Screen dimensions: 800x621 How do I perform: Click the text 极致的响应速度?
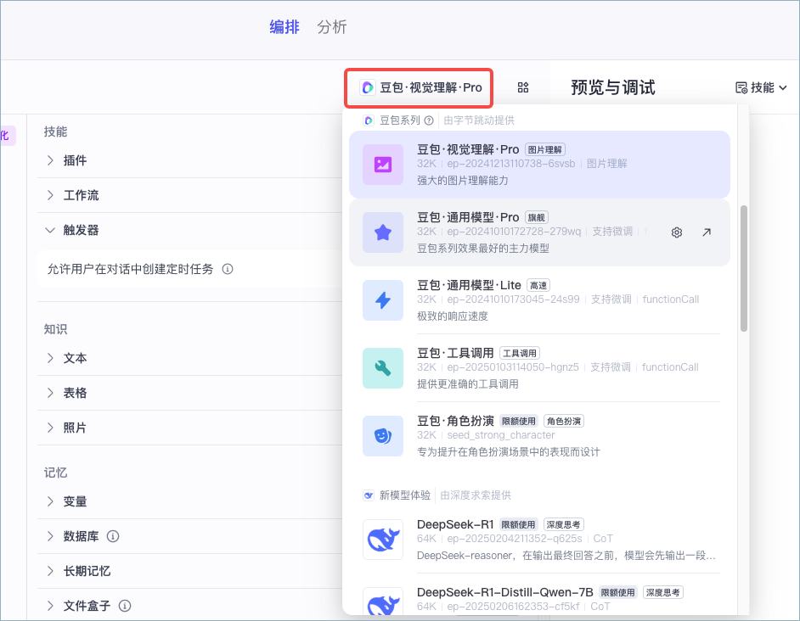[452, 316]
